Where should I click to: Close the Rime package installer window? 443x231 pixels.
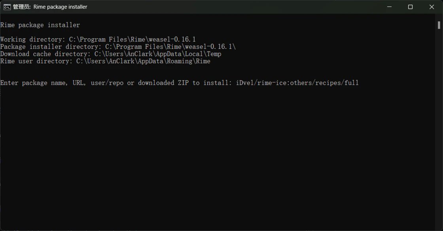(432, 7)
